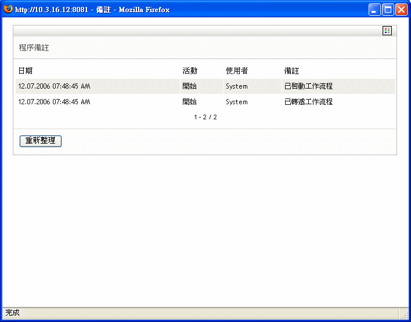The image size is (411, 322).
Task: Close the Firefox popup window
Action: [401, 10]
